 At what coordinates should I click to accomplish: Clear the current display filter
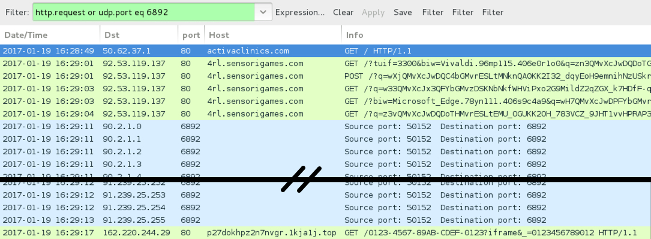343,12
